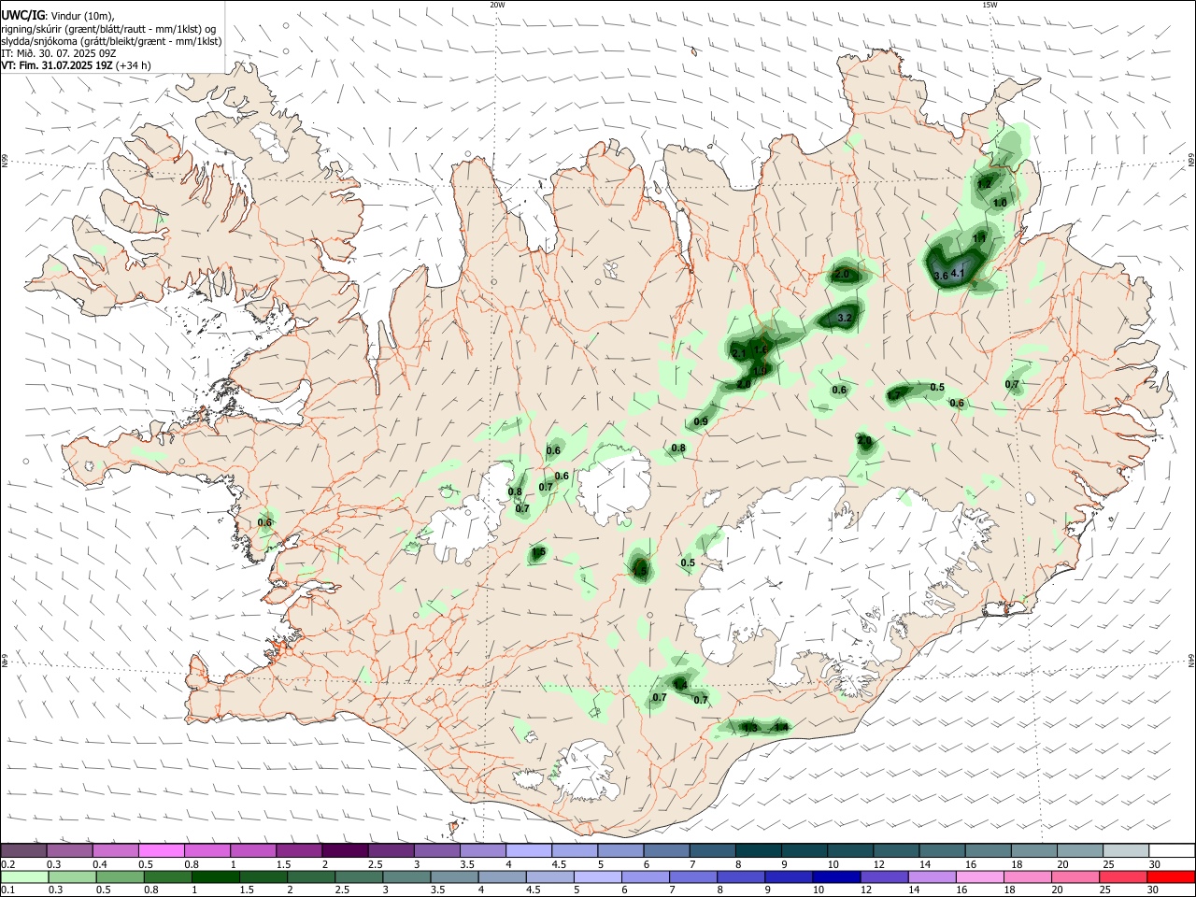Select lower legend deep blue swatch at 10
Viewport: 1196px width, 897px height.
834,876
